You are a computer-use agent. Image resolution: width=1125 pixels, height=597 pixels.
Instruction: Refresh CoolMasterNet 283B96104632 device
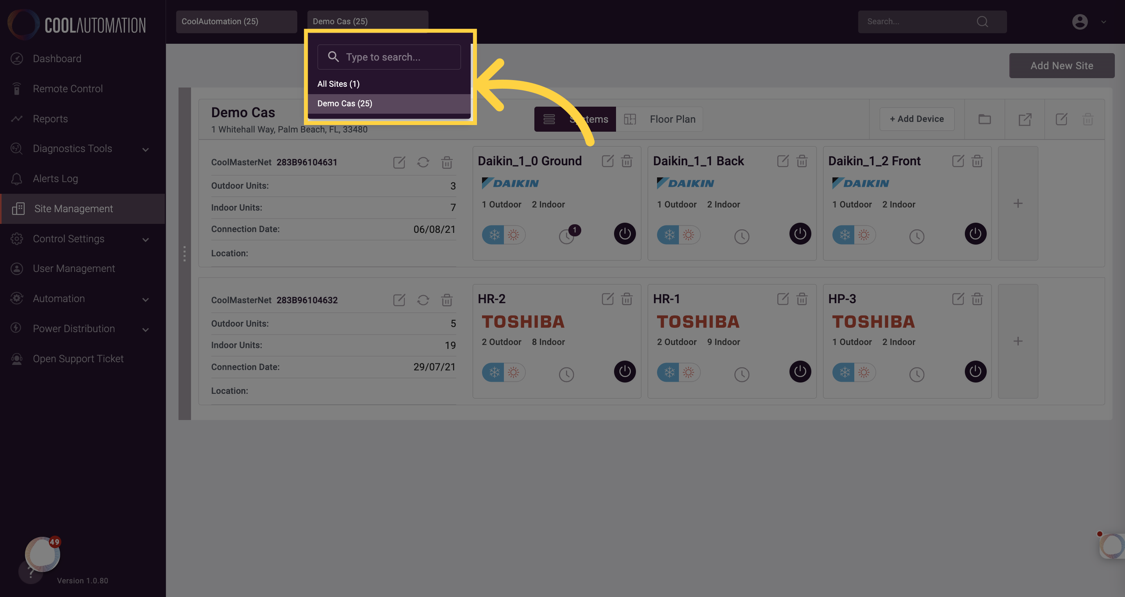pos(423,300)
